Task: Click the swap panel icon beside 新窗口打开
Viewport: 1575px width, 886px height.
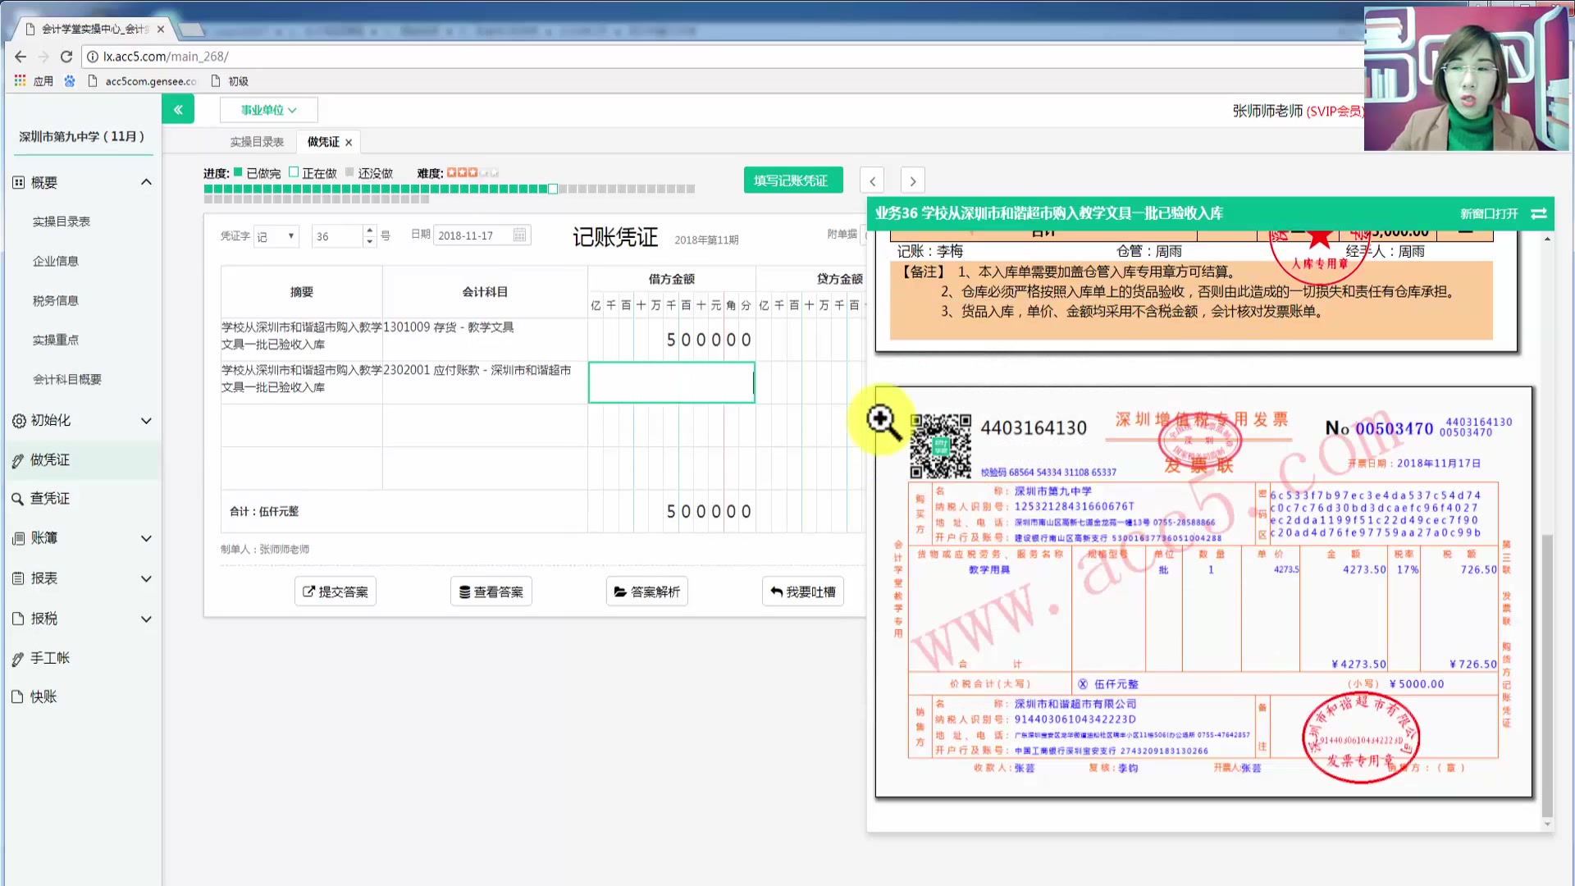Action: pyautogui.click(x=1539, y=213)
